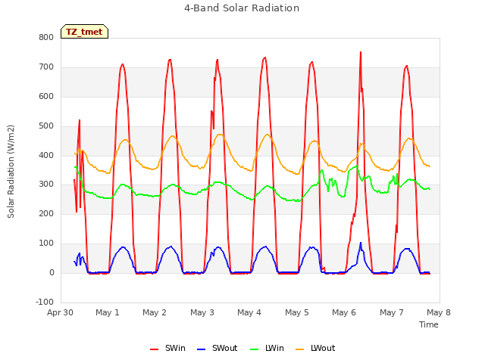Viewport: 485px width, 363px height.
Task: Click the red SWin legend swatch
Action: coord(155,349)
